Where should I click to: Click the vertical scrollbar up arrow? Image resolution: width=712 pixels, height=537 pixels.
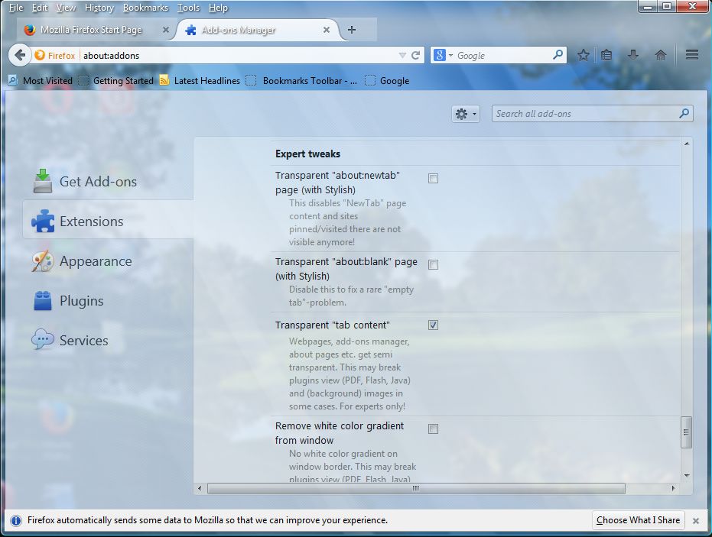click(x=687, y=144)
